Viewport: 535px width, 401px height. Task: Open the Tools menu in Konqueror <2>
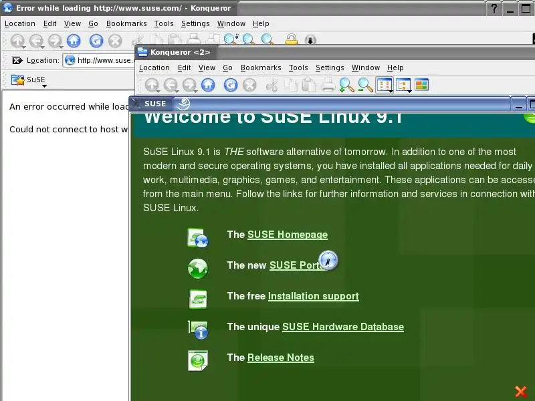point(298,68)
